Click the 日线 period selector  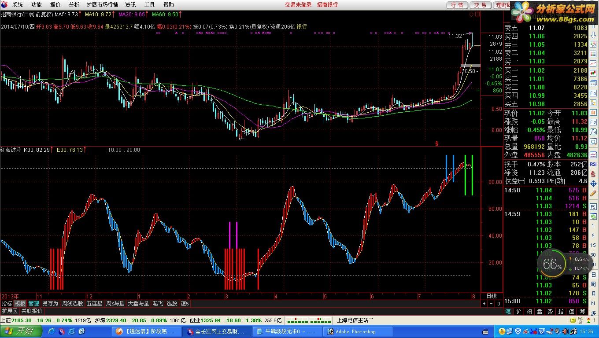point(492,296)
